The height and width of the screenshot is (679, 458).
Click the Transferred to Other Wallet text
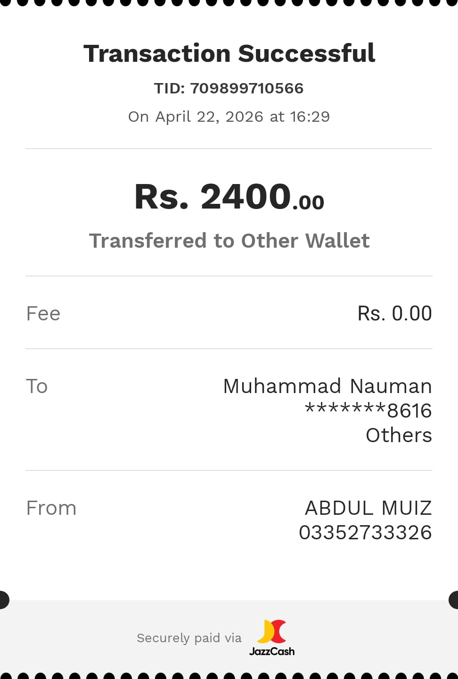point(229,241)
